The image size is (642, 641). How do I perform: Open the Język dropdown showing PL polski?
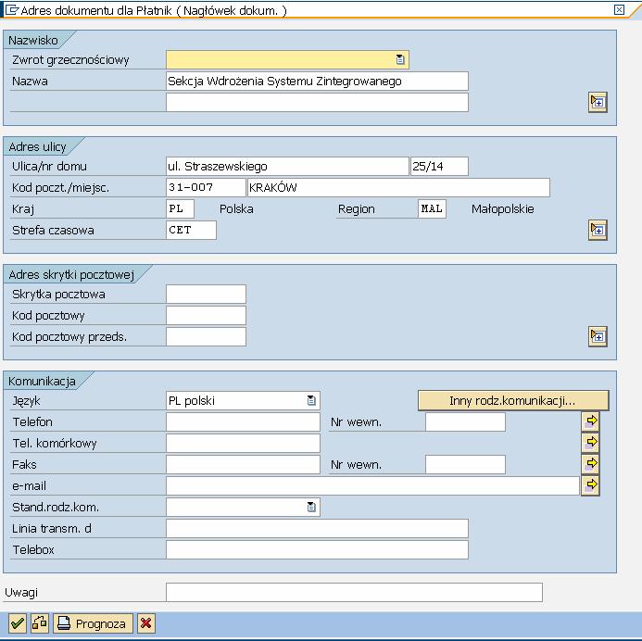click(x=311, y=401)
